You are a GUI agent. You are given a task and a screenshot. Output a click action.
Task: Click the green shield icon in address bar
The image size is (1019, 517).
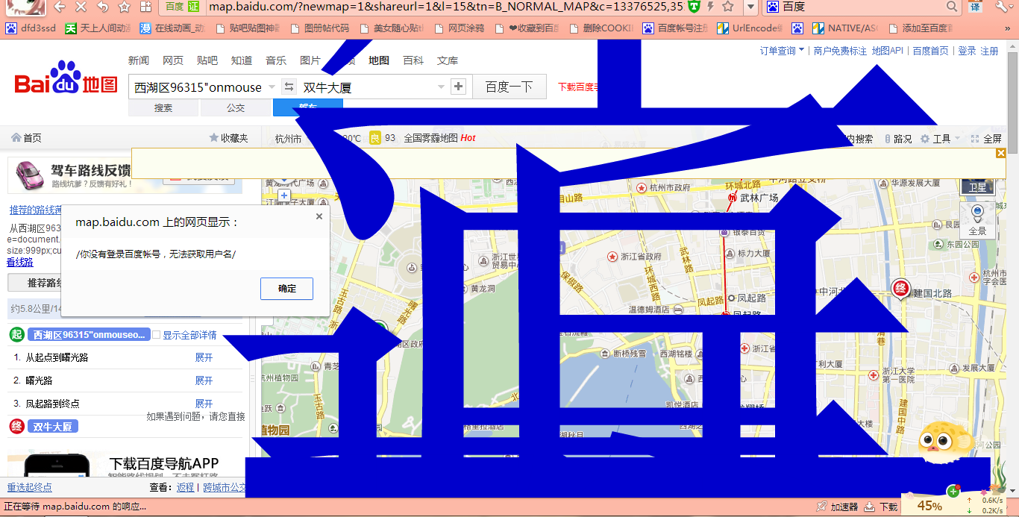point(694,7)
